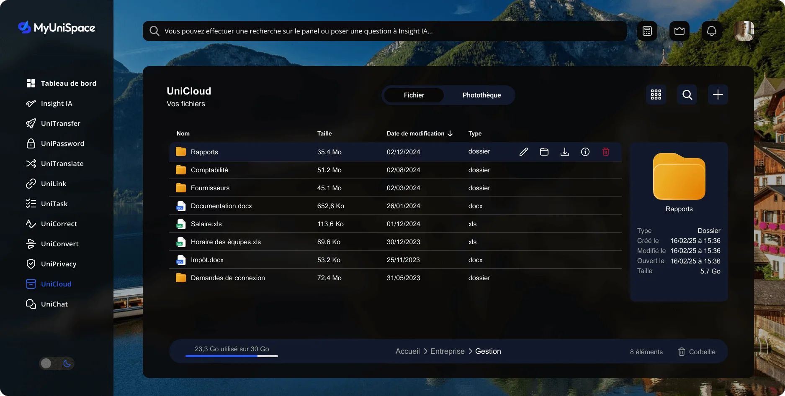Click the plus icon to add file
Viewport: 785px width, 396px height.
(718, 95)
